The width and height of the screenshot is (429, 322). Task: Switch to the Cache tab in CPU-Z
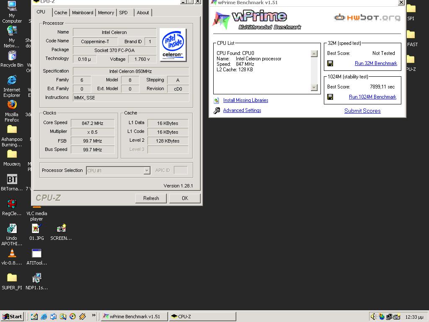pyautogui.click(x=60, y=13)
